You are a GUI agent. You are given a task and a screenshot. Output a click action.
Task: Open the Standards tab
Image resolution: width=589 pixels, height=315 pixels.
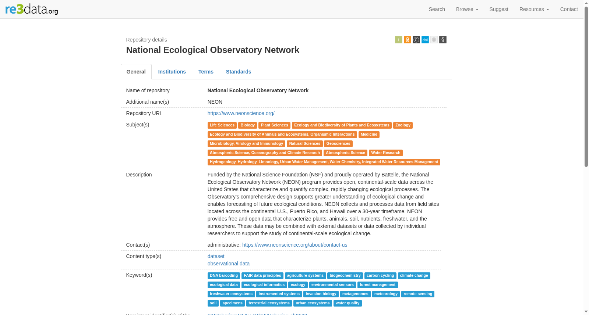tap(239, 72)
